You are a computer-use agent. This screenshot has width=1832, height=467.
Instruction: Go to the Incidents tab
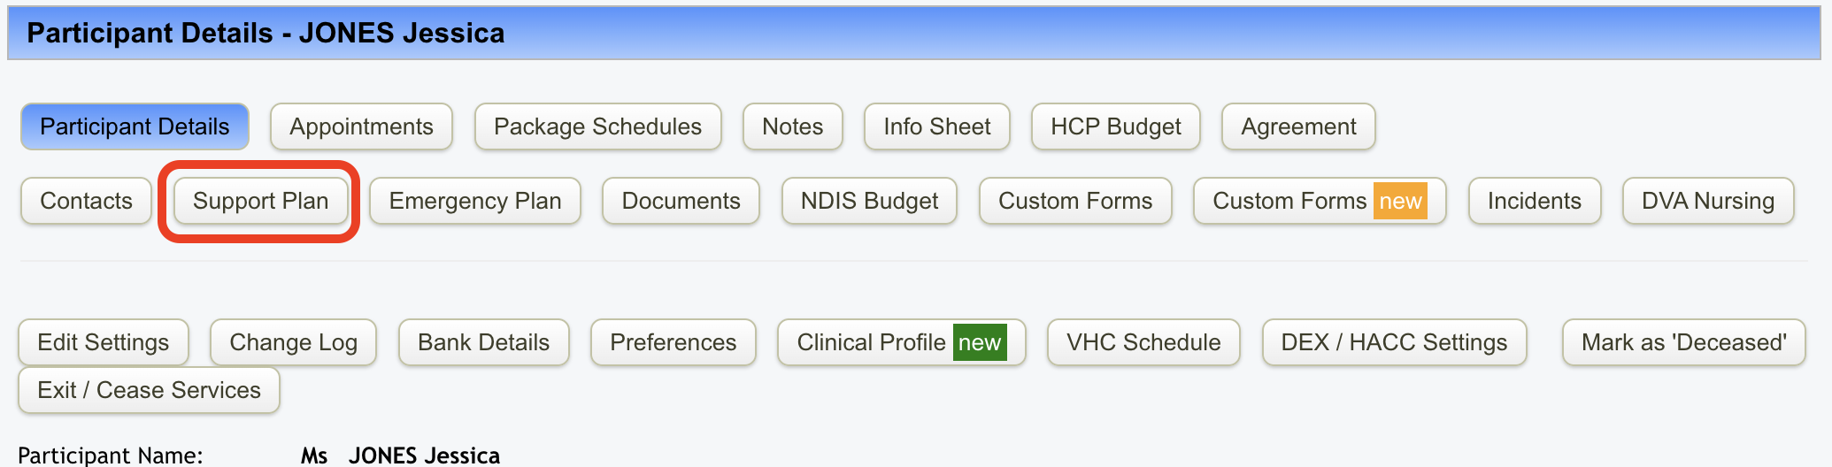click(1534, 201)
